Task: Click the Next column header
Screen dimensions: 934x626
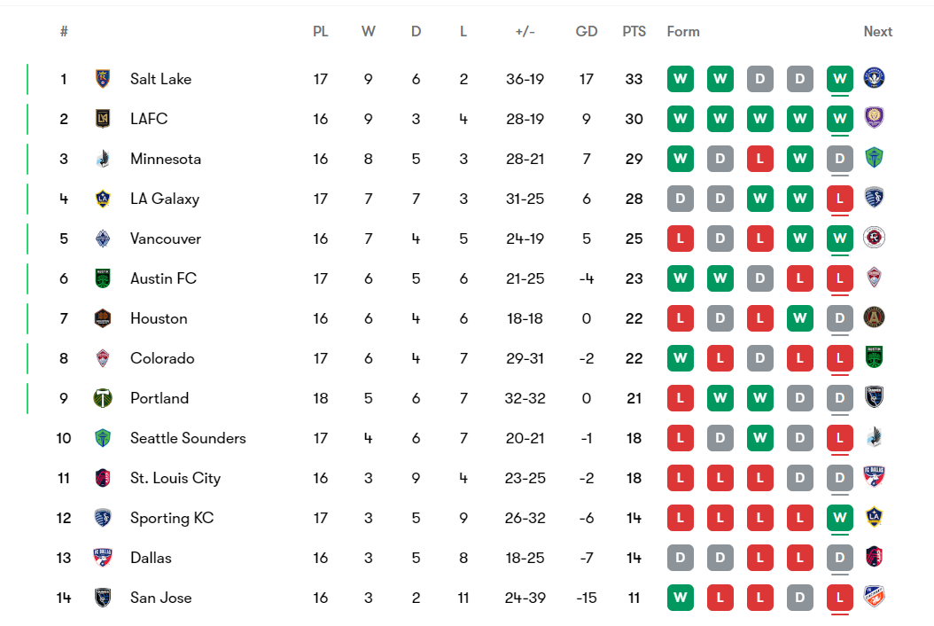Action: click(x=878, y=31)
